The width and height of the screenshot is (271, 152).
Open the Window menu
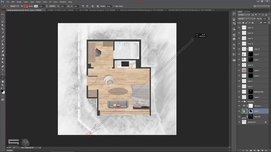tap(63, 2)
